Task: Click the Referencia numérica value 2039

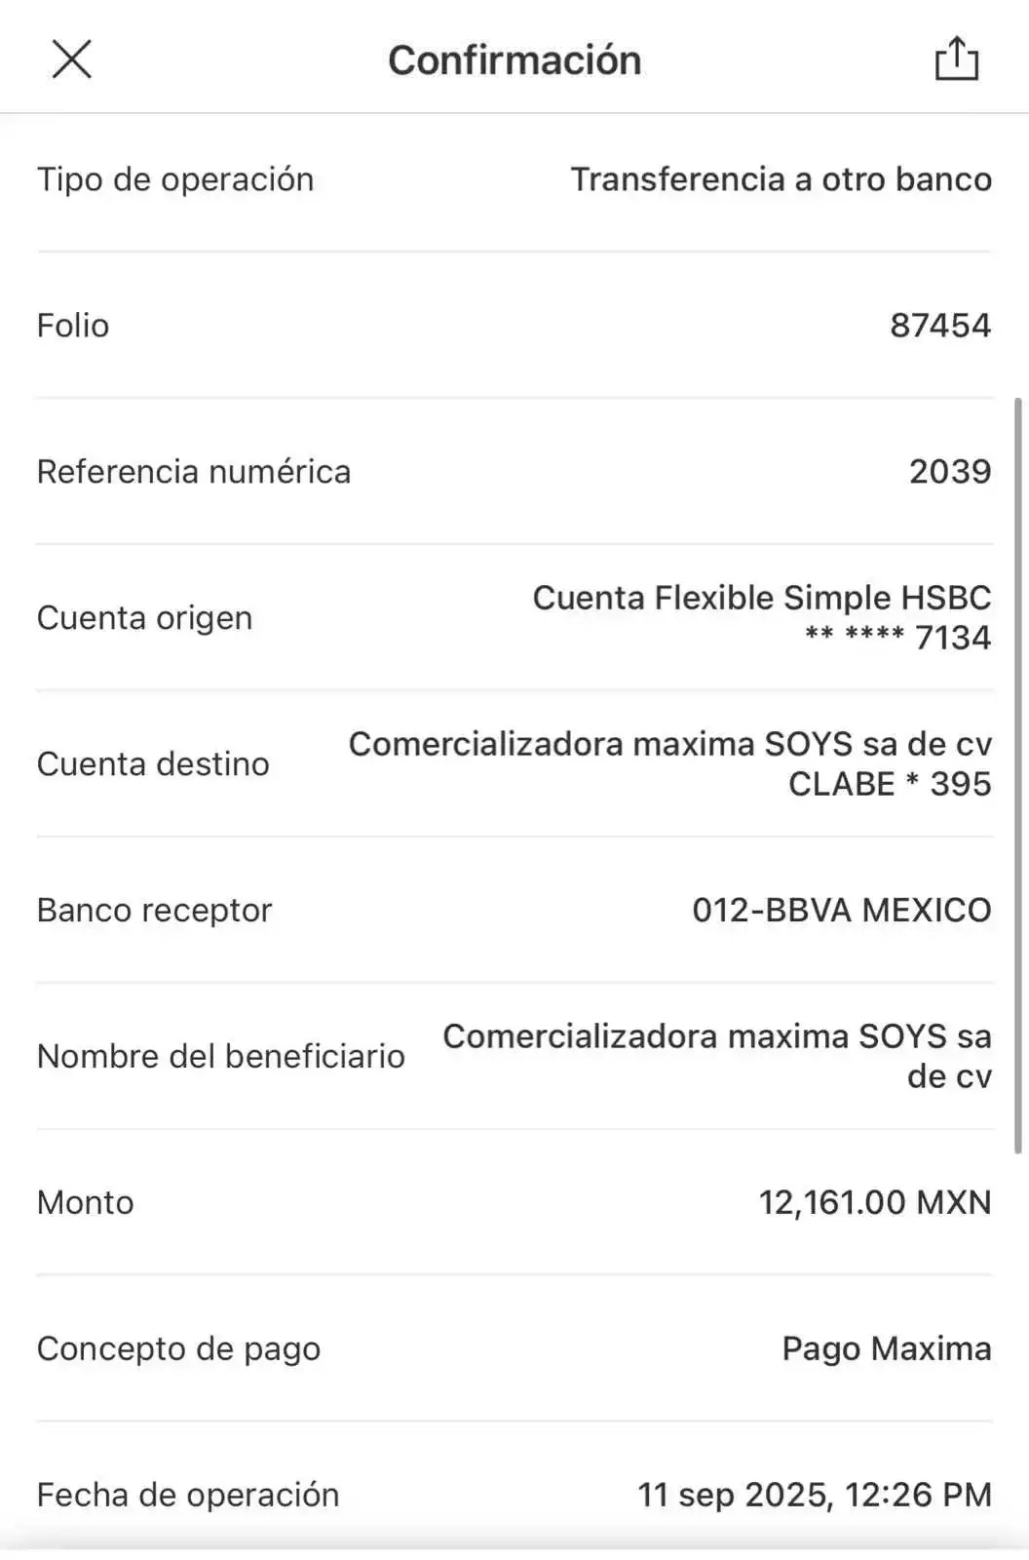Action: [950, 472]
